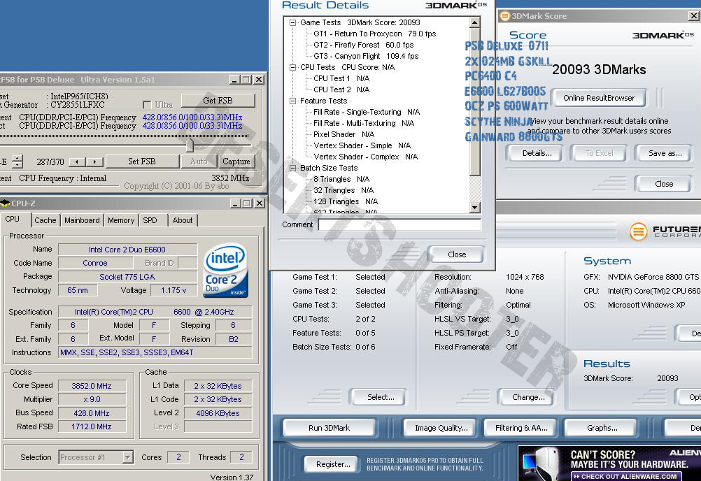
Task: Click the FSB frequency slider handle
Action: point(189,145)
